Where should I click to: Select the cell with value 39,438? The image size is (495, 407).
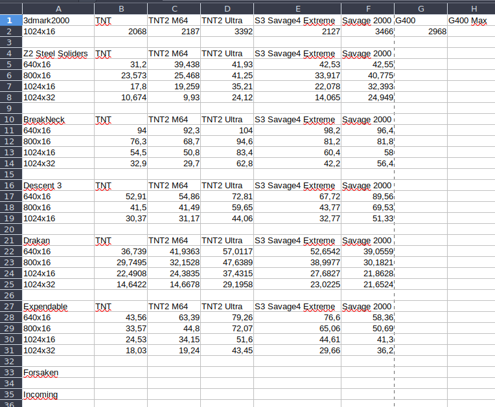click(174, 65)
